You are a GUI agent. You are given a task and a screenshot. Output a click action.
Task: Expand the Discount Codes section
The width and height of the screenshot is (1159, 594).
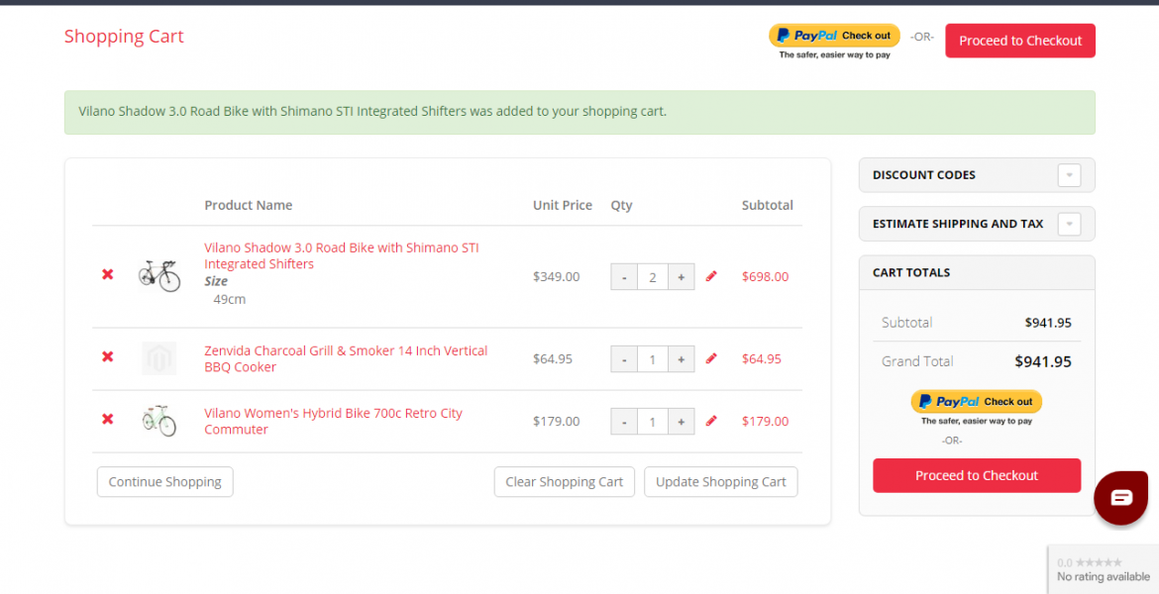(1069, 175)
